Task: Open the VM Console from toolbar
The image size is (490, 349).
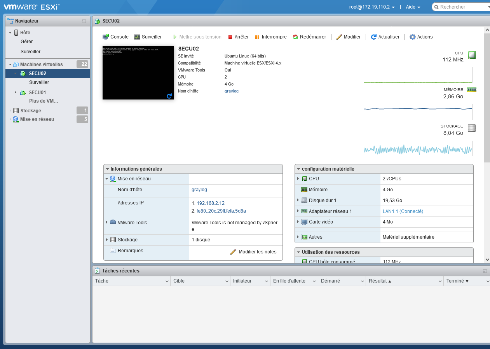Action: click(x=106, y=37)
